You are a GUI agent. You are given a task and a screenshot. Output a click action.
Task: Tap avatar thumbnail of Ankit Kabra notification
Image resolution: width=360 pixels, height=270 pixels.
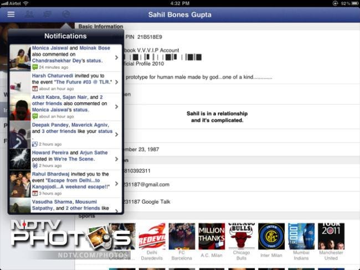20,107
